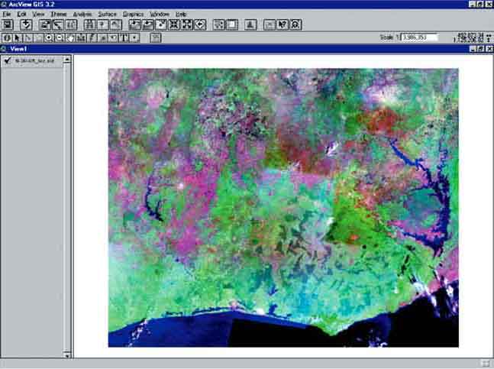Select the Identify tool
The image size is (494, 369).
pos(7,37)
